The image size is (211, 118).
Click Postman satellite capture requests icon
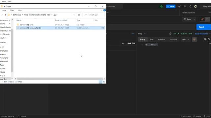click(179, 7)
